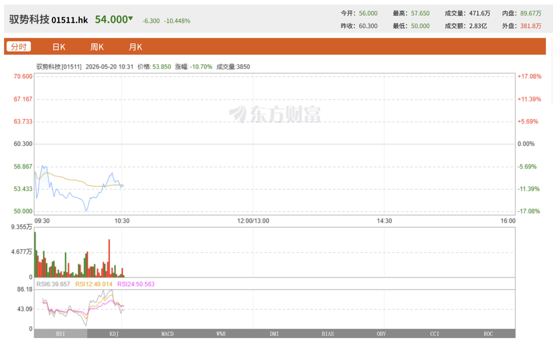553x342 pixels.
Task: Switch to the 日K tab
Action: pos(59,47)
